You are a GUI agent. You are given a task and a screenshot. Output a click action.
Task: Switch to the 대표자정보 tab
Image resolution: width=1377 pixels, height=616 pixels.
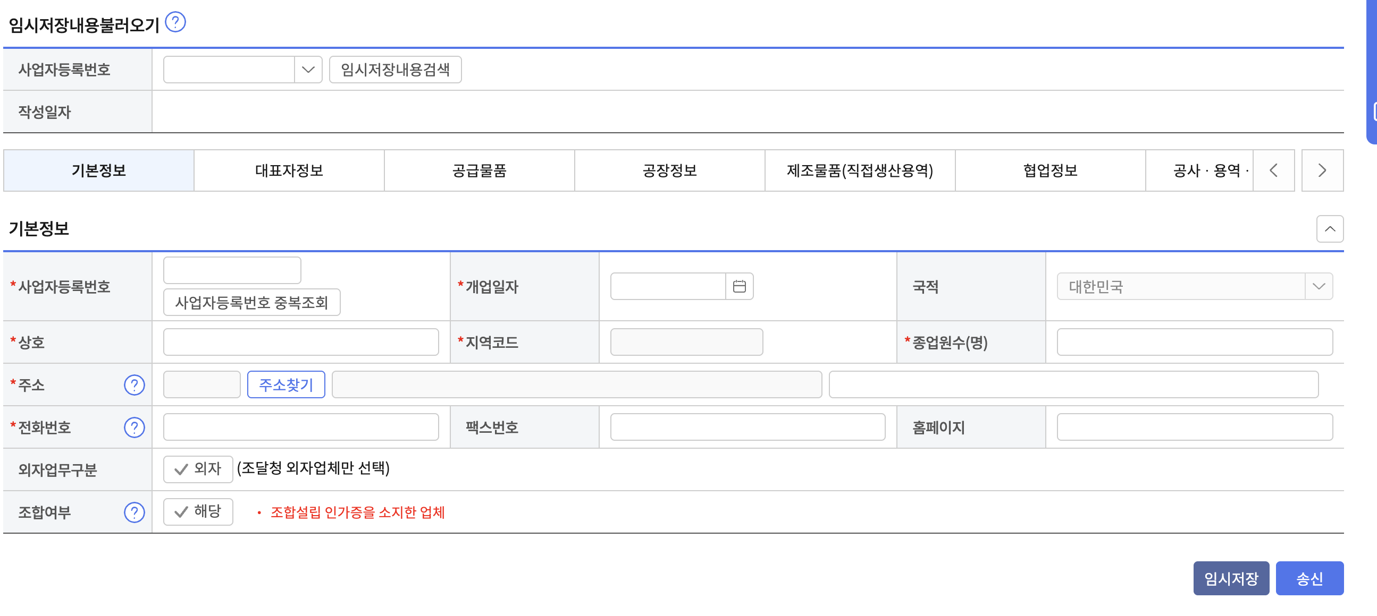[289, 170]
